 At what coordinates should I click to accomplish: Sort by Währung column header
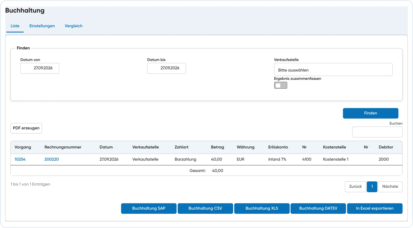245,147
